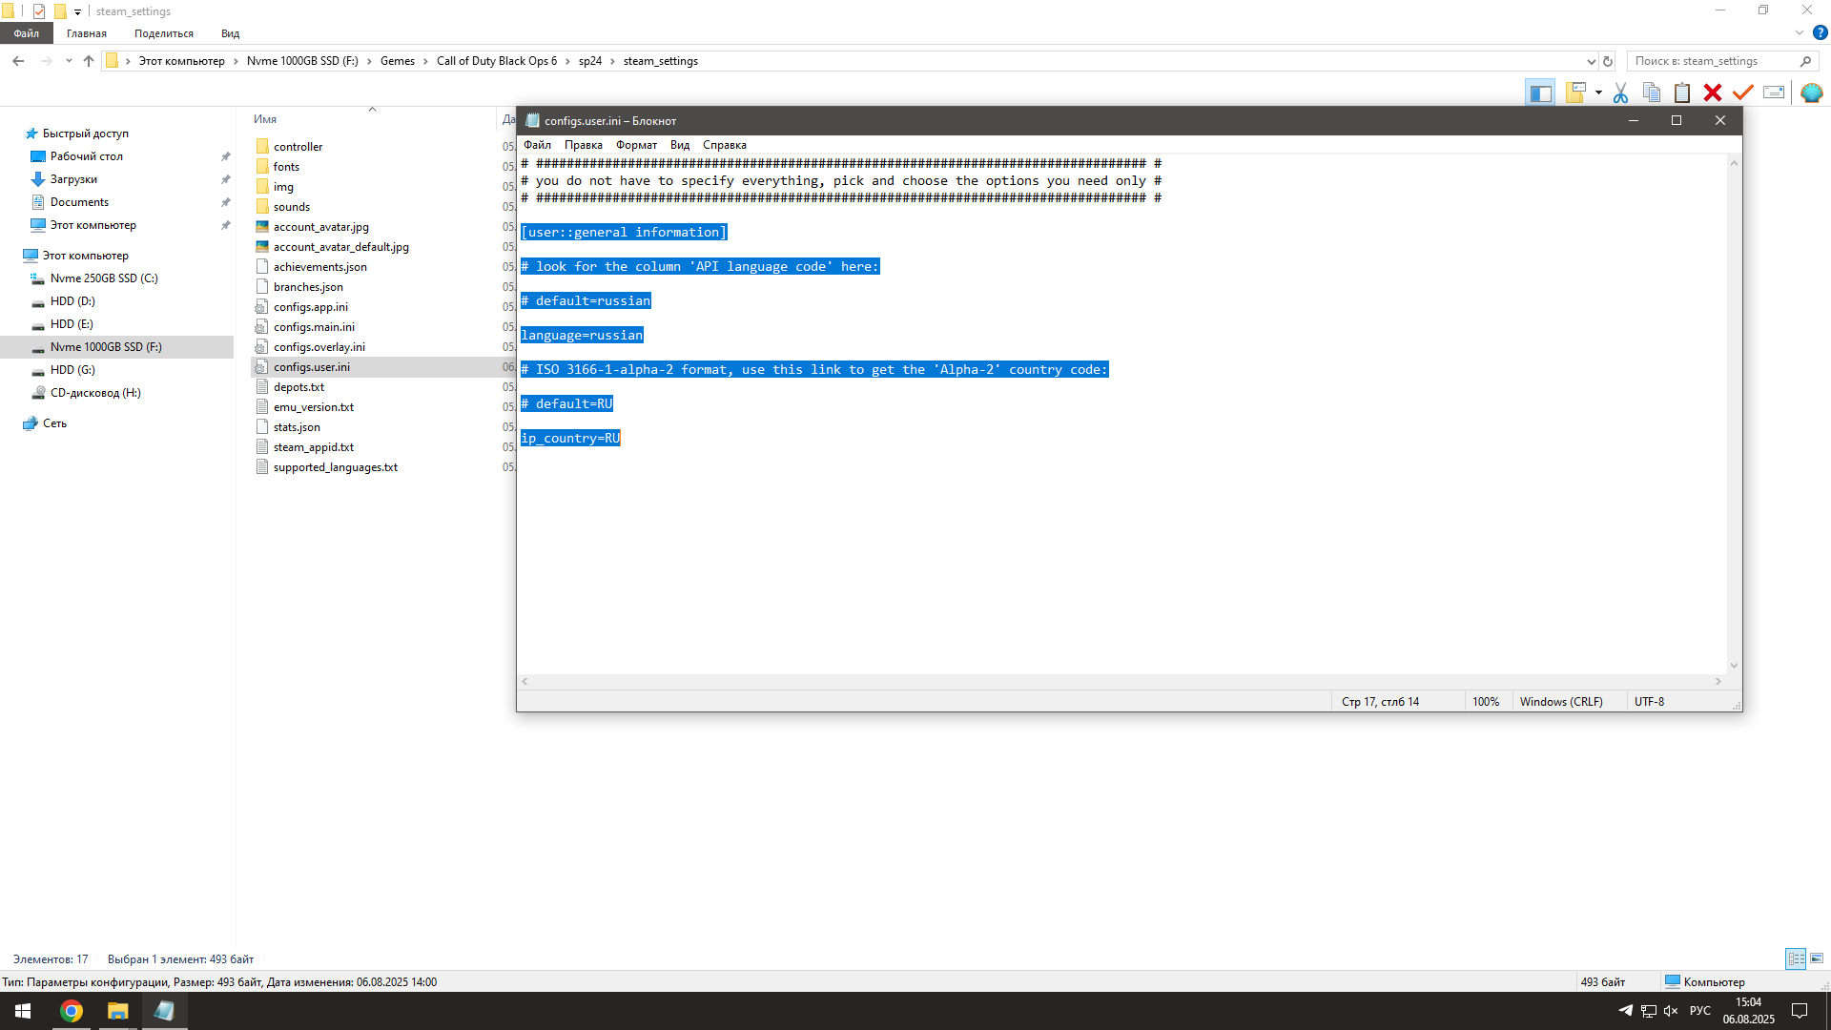The height and width of the screenshot is (1030, 1831).
Task: Expand the recent locations dropdown arrow
Action: [69, 61]
